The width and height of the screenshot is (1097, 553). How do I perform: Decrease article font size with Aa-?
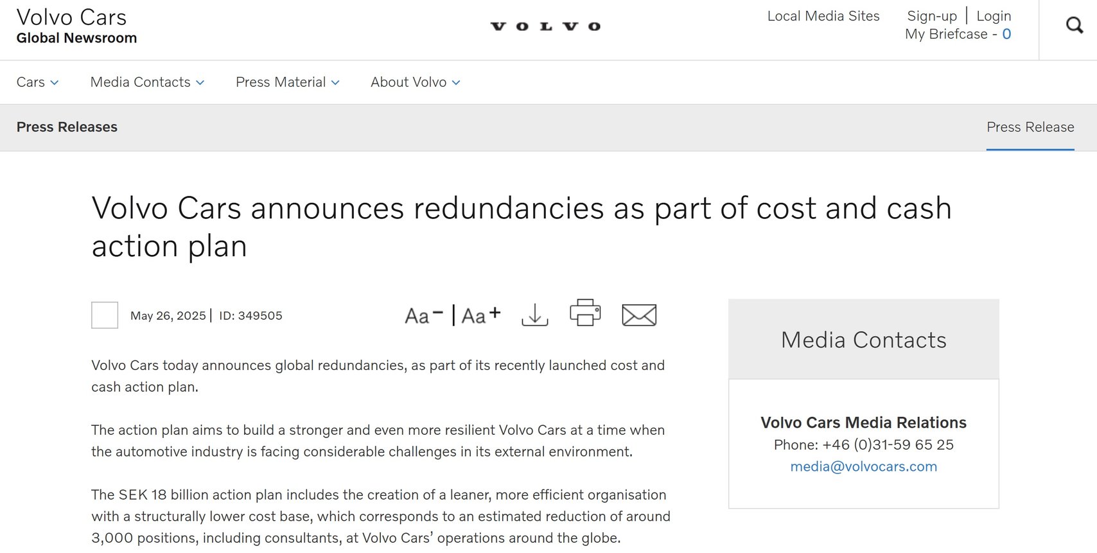click(x=423, y=315)
